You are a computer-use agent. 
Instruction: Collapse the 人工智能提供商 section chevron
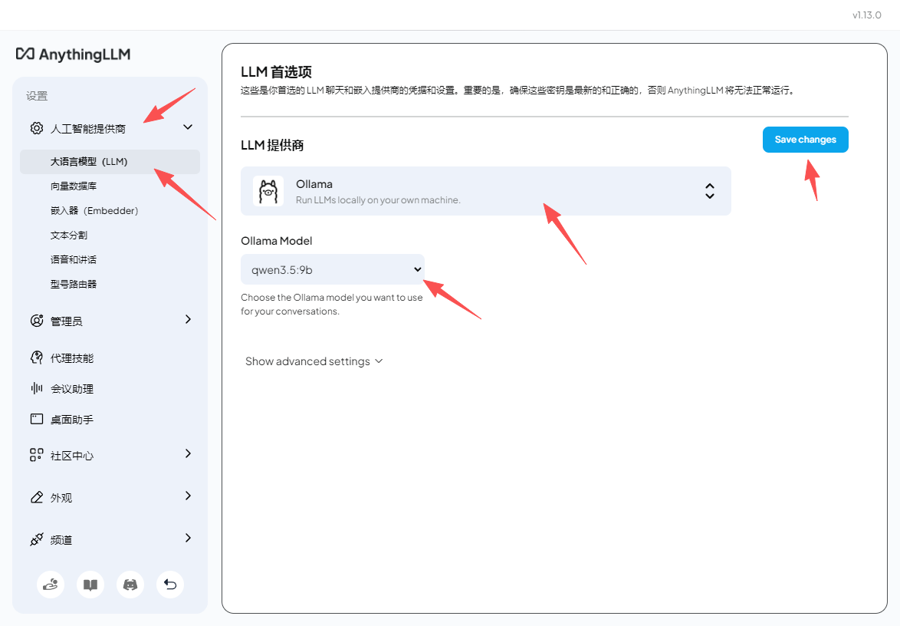pos(188,127)
